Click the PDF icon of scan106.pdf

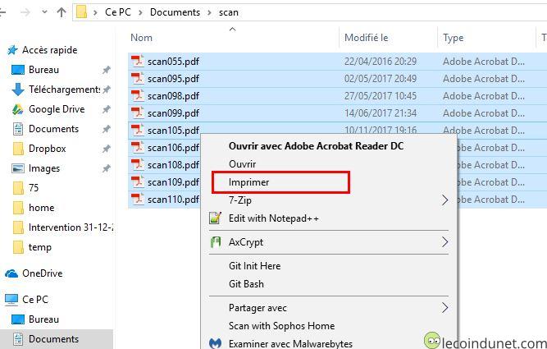click(138, 148)
